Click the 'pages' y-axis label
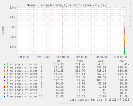Image resolution: width=133 pixels, height=106 pixels. point(3,31)
